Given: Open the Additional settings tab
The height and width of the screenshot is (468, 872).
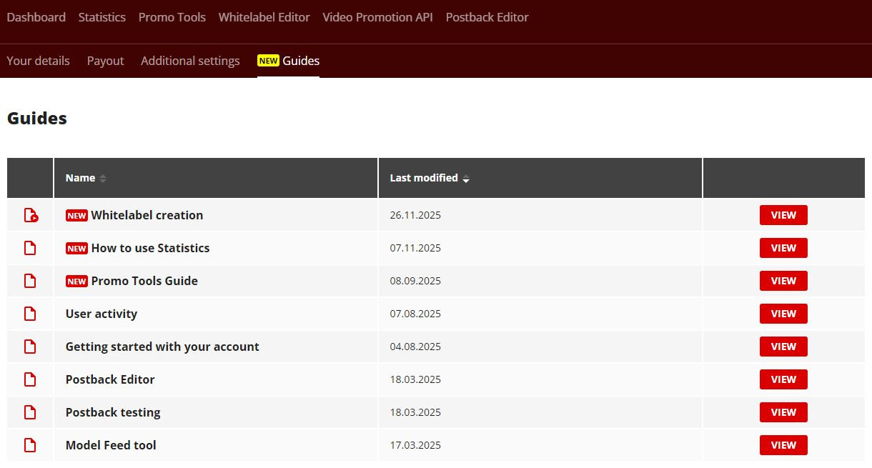Looking at the screenshot, I should [190, 61].
